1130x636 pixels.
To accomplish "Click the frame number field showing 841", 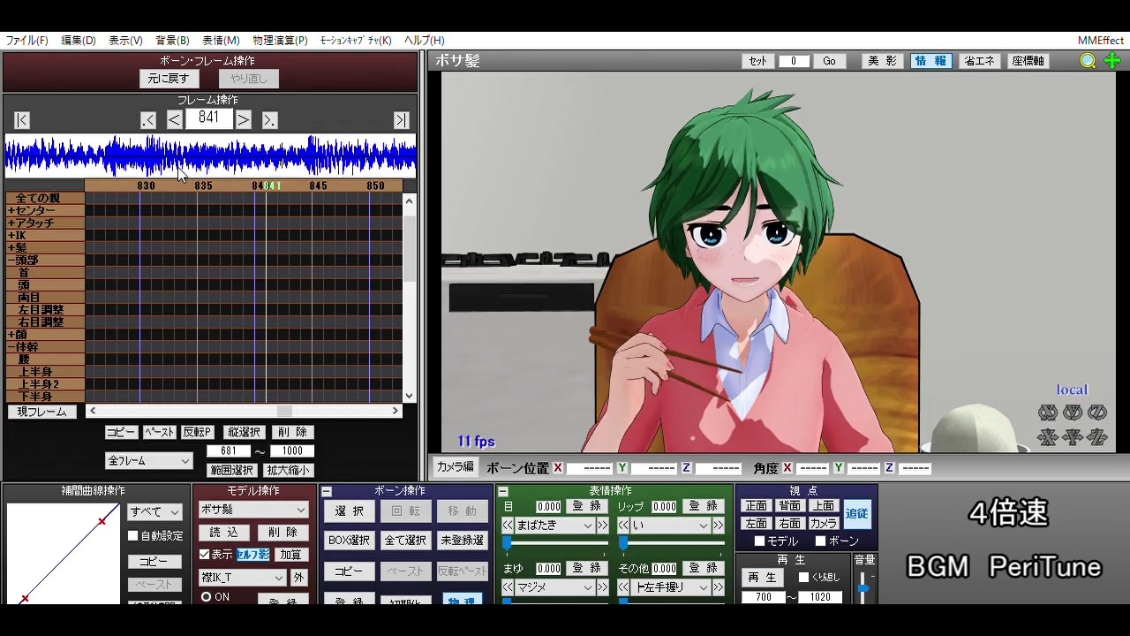I will (x=209, y=118).
